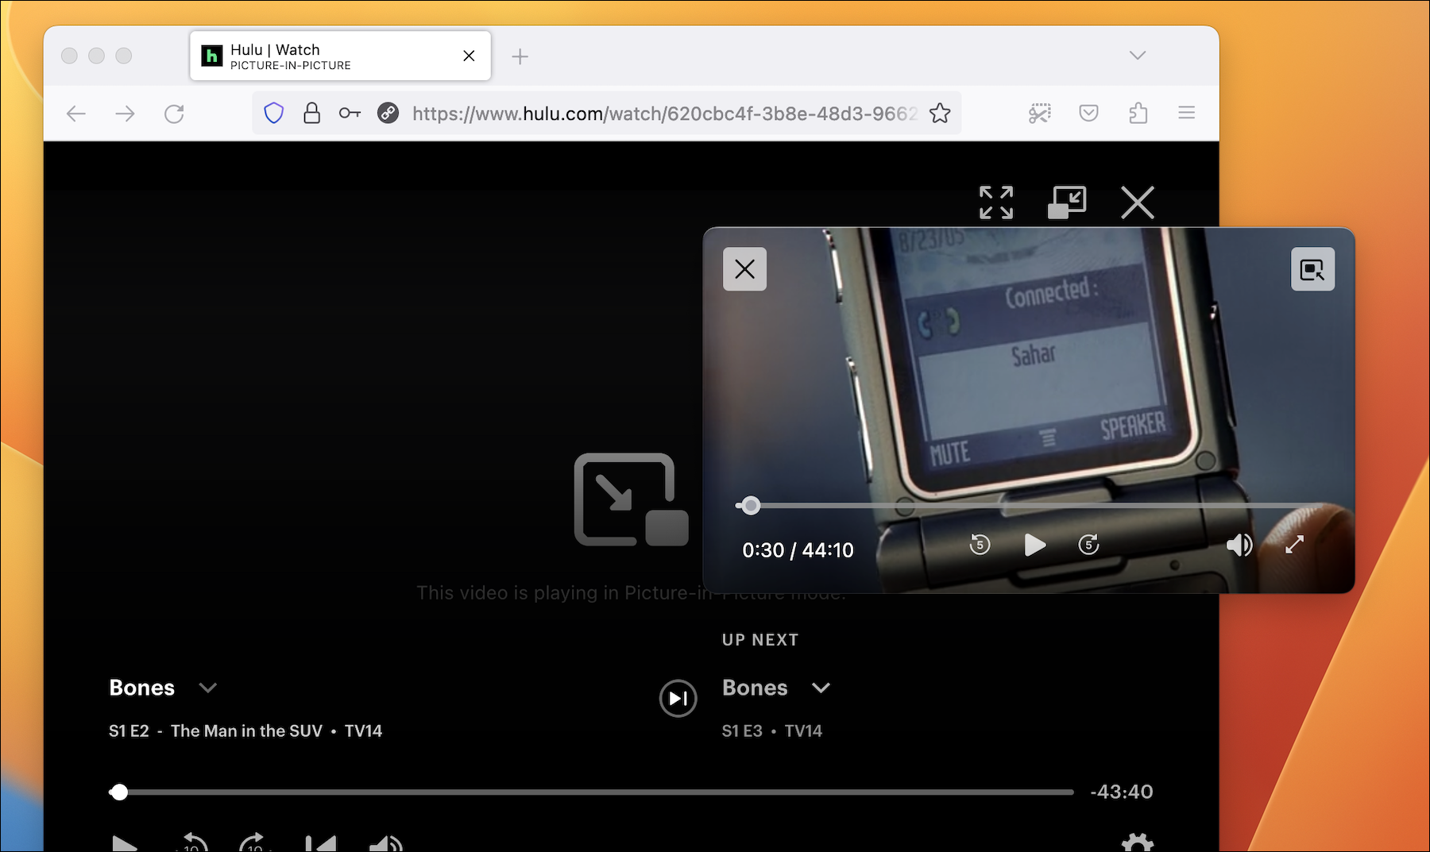Open browser extensions menu
Screen dimensions: 1430x852
[1138, 114]
